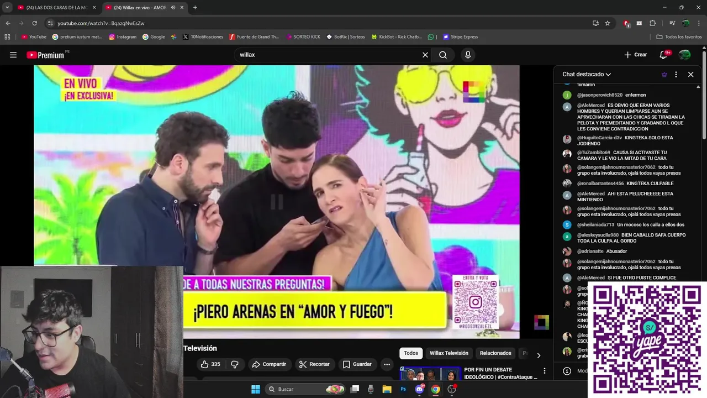
Task: Go back in browser history
Action: point(8,23)
